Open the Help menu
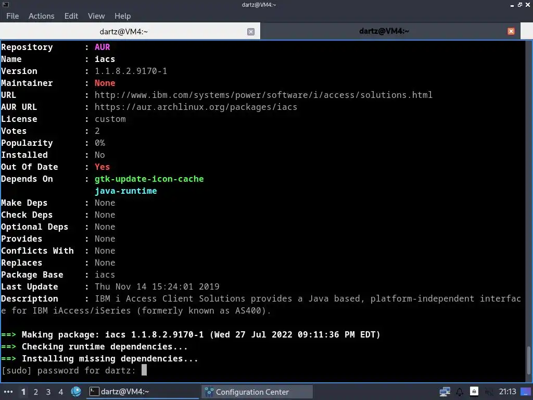The width and height of the screenshot is (533, 400). click(122, 16)
